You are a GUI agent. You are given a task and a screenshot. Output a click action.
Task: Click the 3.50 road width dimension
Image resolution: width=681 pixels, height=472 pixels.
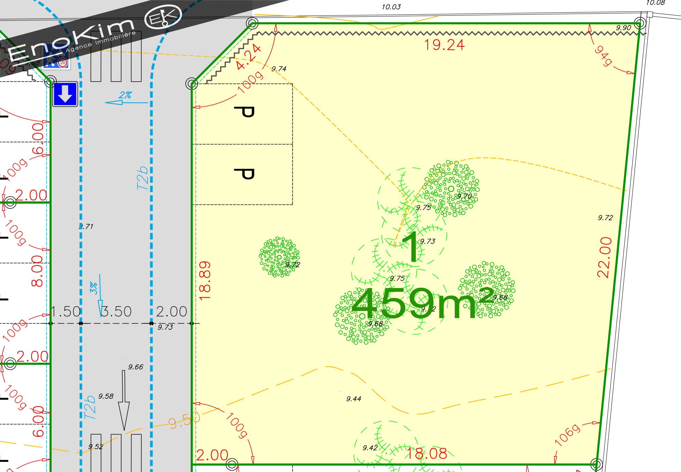pyautogui.click(x=116, y=312)
